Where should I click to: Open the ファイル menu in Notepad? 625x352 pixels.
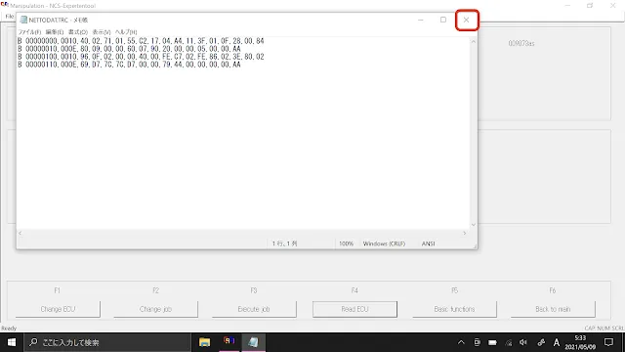(x=29, y=32)
